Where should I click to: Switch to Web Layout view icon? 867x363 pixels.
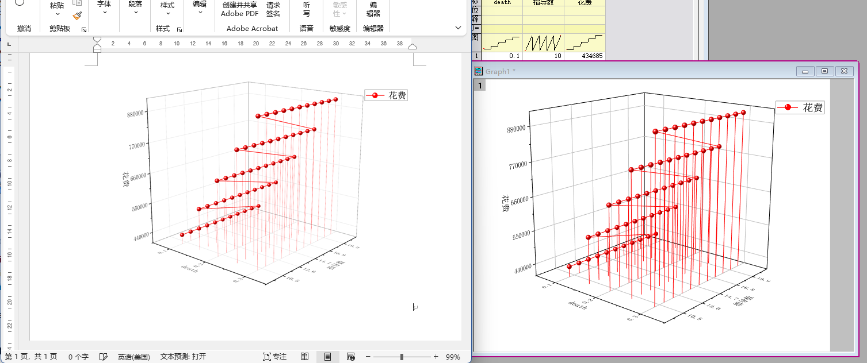click(x=350, y=357)
